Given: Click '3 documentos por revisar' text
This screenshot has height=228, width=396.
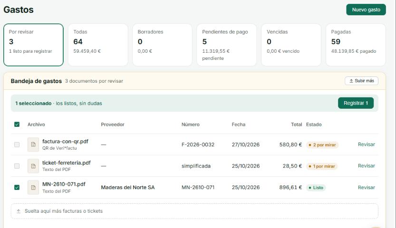Looking at the screenshot, I should [94, 81].
